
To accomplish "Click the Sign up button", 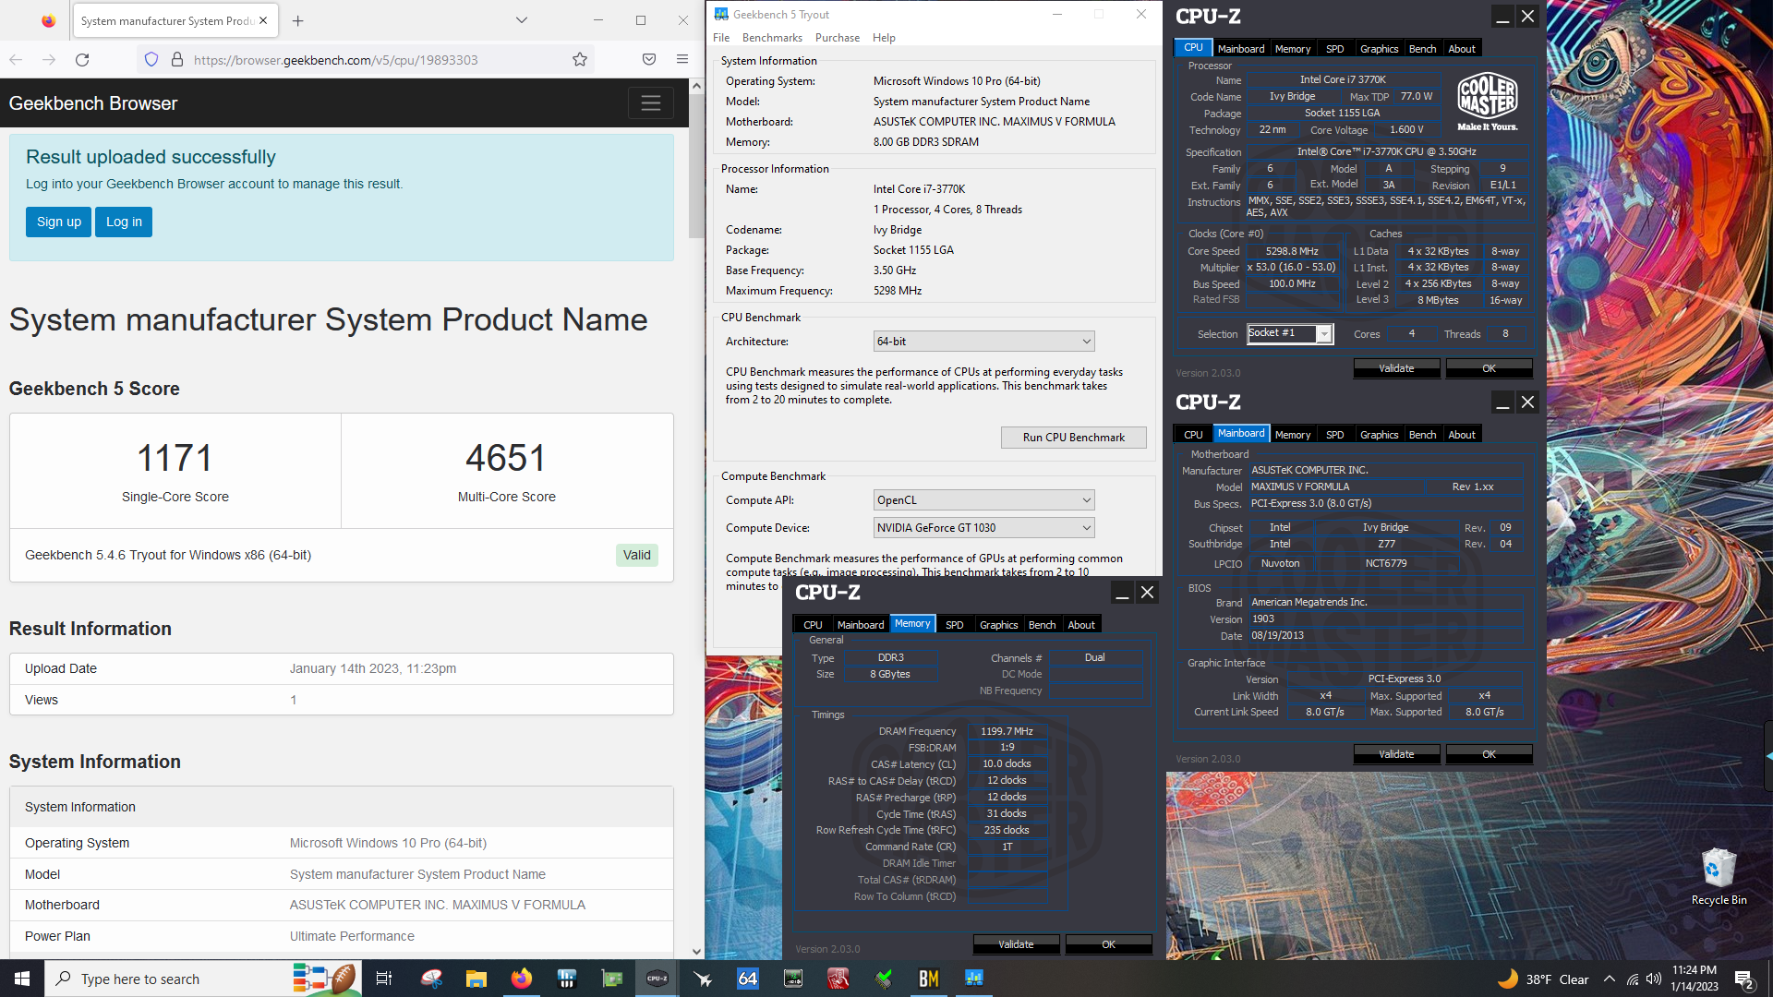I will 59,222.
